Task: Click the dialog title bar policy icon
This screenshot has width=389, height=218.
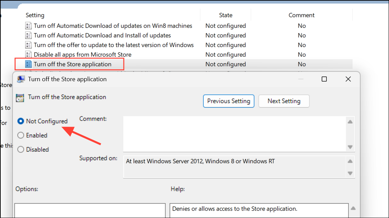Action: coord(21,79)
